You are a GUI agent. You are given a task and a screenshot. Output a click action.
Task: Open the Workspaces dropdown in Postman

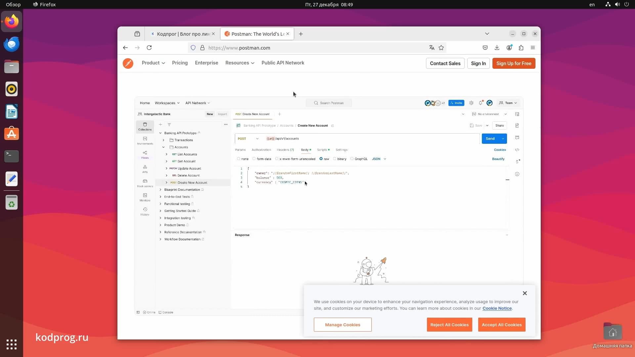(167, 103)
